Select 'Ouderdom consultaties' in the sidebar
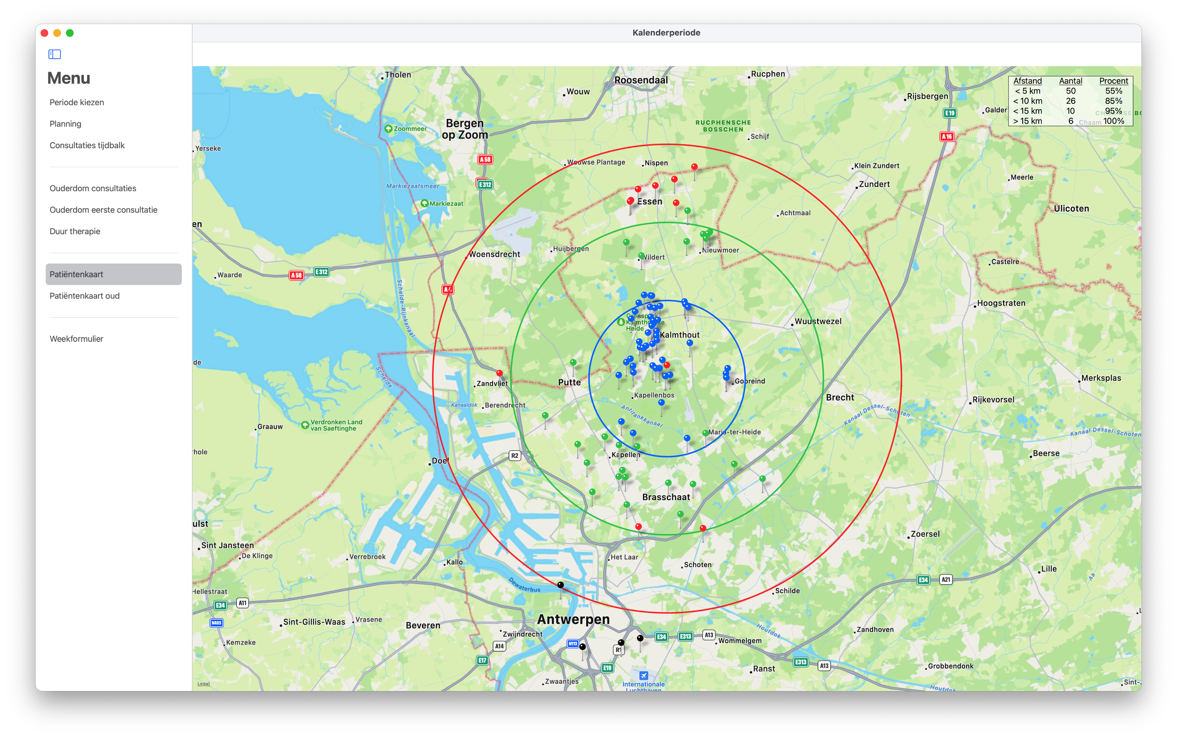This screenshot has height=738, width=1177. (93, 188)
